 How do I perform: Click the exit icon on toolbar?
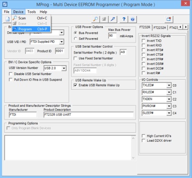(x=169, y=19)
